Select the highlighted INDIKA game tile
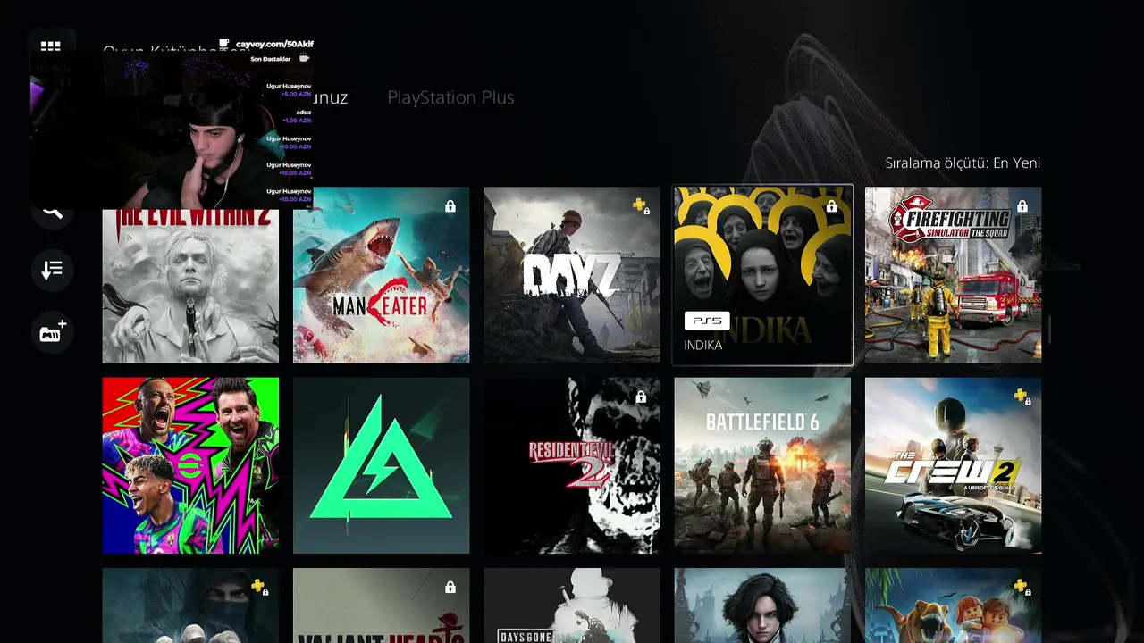The width and height of the screenshot is (1144, 643). pos(762,275)
